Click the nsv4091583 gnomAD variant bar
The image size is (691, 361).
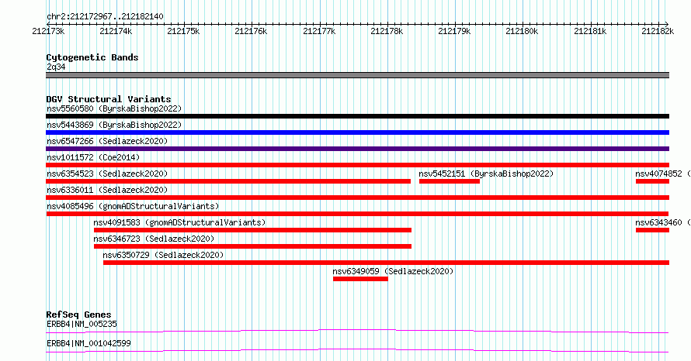click(x=252, y=230)
